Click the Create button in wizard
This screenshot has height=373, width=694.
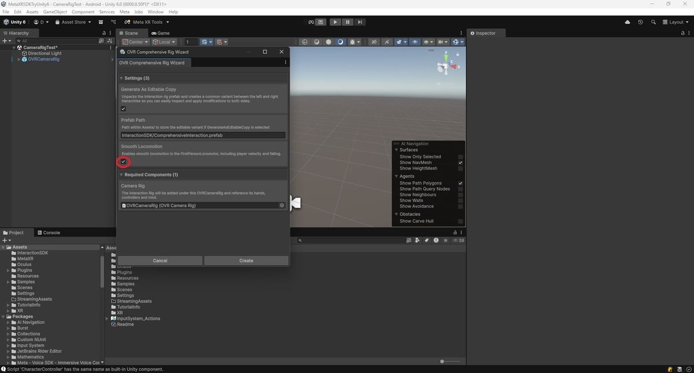[x=246, y=261]
